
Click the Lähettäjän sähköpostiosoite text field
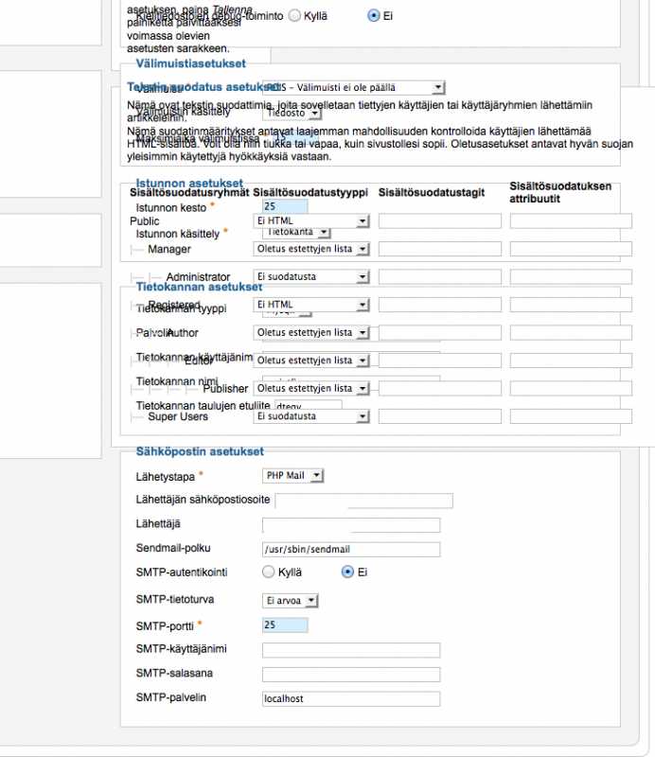point(363,501)
